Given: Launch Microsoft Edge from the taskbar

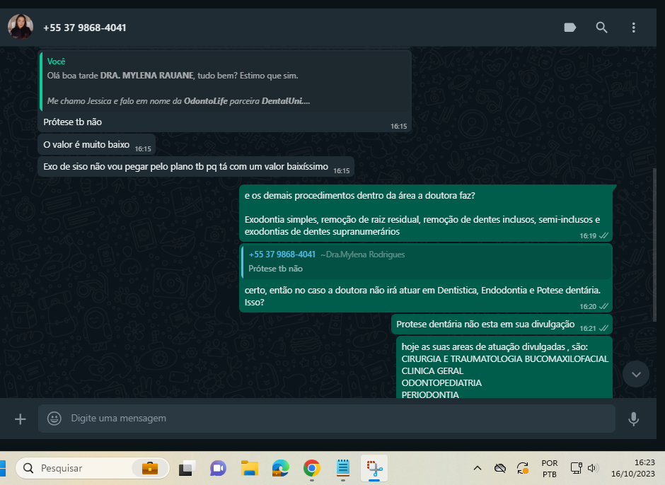Looking at the screenshot, I should click(281, 468).
